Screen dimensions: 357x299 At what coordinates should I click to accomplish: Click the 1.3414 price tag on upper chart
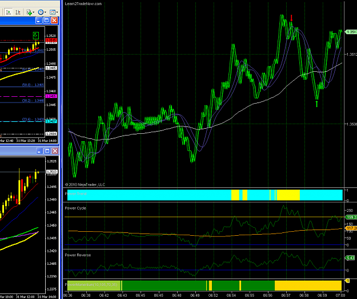(x=51, y=134)
